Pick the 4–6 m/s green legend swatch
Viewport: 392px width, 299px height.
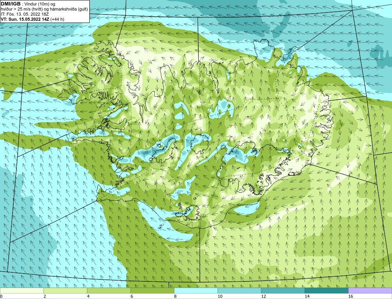109,290
